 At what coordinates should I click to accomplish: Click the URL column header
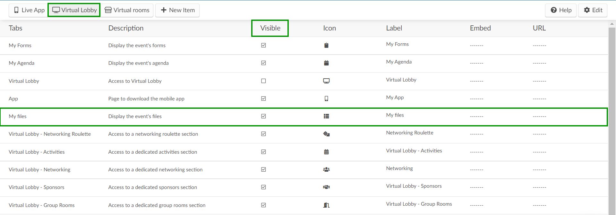point(539,28)
